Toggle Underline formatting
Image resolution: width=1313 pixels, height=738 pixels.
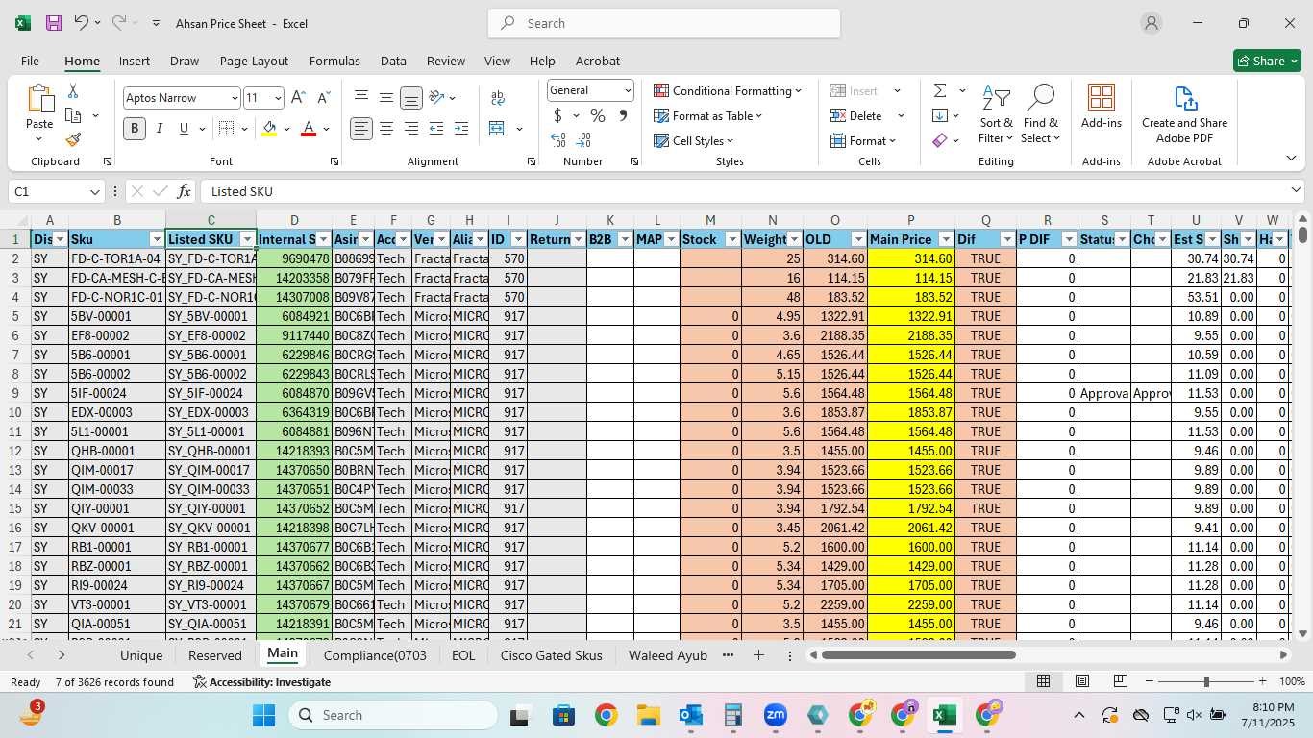tap(184, 129)
